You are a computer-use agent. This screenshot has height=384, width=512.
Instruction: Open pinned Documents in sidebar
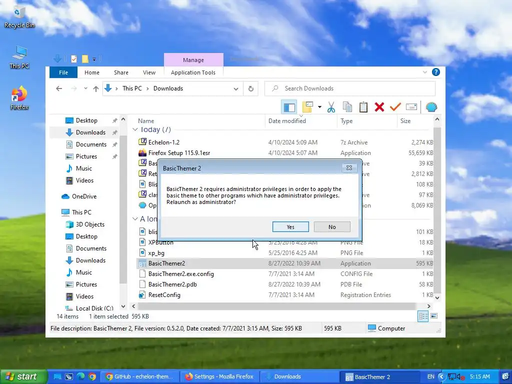pos(91,144)
